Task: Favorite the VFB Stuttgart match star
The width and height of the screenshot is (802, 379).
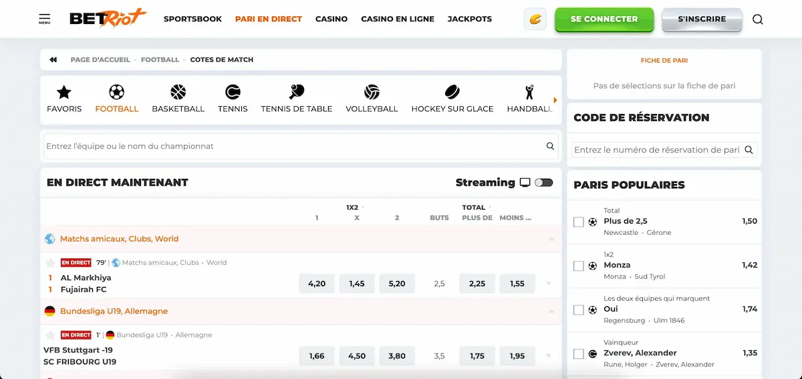Action: pyautogui.click(x=50, y=335)
